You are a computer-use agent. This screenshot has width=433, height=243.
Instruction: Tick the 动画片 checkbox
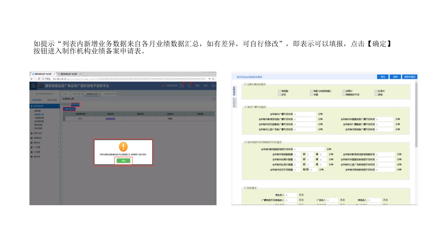coord(344,91)
